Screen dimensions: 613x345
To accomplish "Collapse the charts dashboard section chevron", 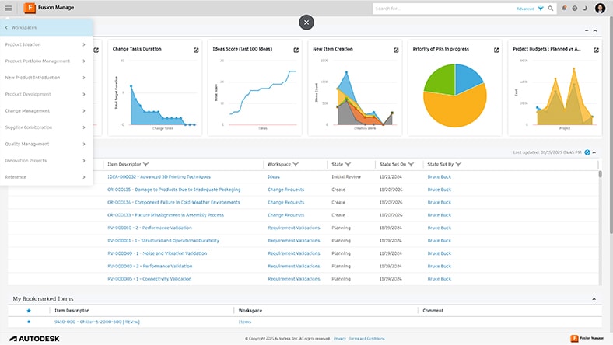I will pyautogui.click(x=595, y=30).
